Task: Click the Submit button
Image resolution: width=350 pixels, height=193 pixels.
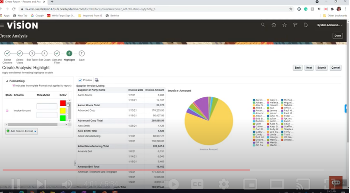Action: click(322, 68)
